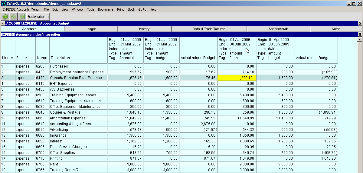Restore the ACCOUNT/EXPENSE panel with its restore icon

click(360, 23)
